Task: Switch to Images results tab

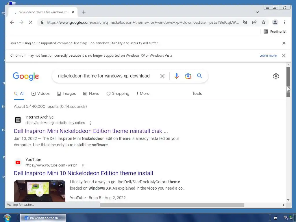Action: (66, 93)
